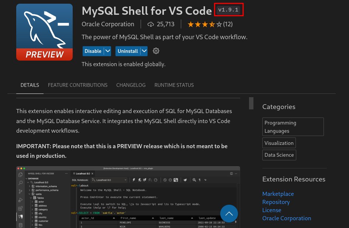Screen dimensions: 349x228
Task: Open the License resource link
Action: click(x=272, y=210)
